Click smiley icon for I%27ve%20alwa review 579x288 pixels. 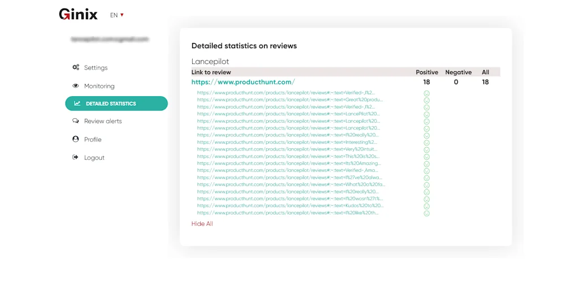[x=426, y=178]
